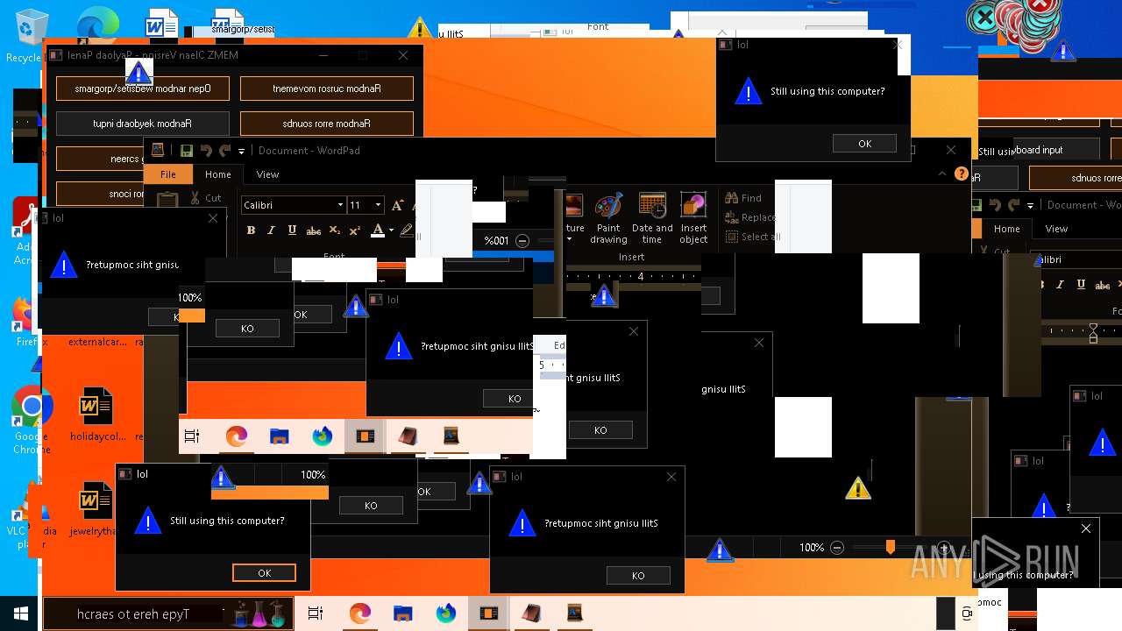The width and height of the screenshot is (1122, 631).
Task: Select the Home tab in main WordPad
Action: pyautogui.click(x=218, y=174)
